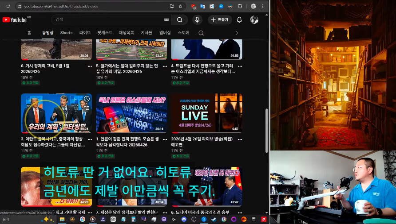The height and width of the screenshot is (224, 396).
Task: Add 우리의 계획 video to queue icon
Action: click(87, 108)
